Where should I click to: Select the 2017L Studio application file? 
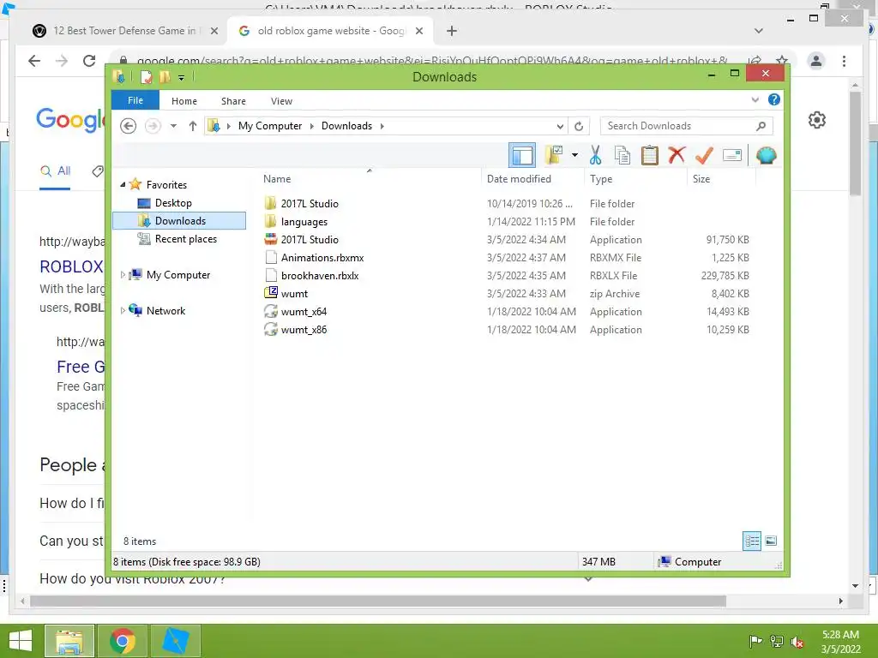point(309,240)
